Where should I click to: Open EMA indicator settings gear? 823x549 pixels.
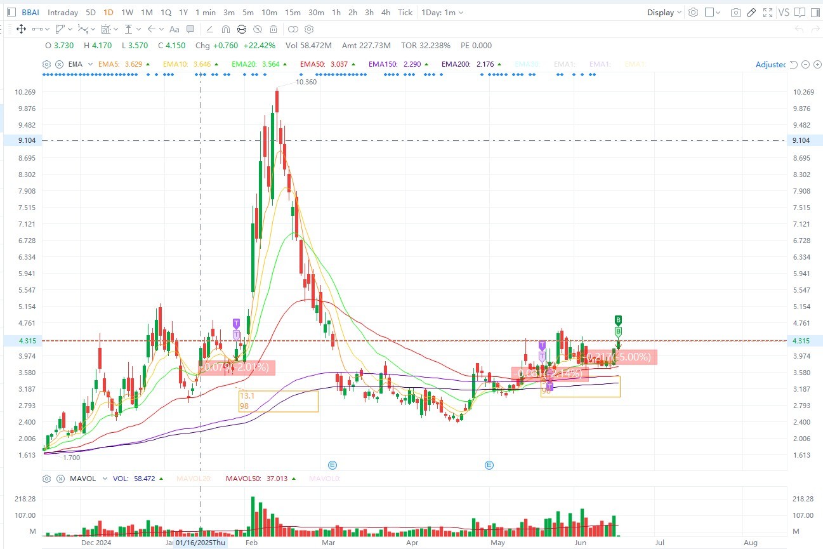pos(46,64)
